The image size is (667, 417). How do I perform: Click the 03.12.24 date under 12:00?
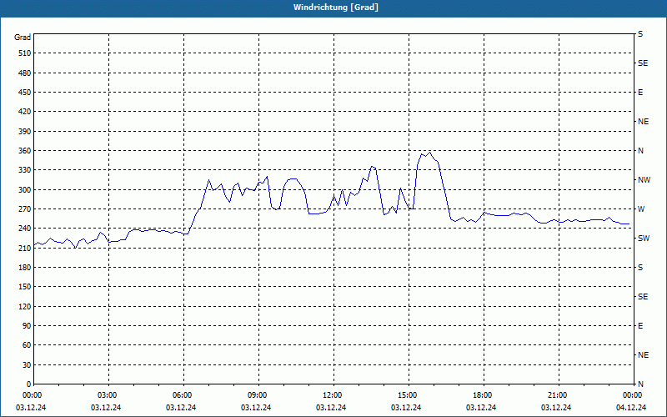[330, 408]
